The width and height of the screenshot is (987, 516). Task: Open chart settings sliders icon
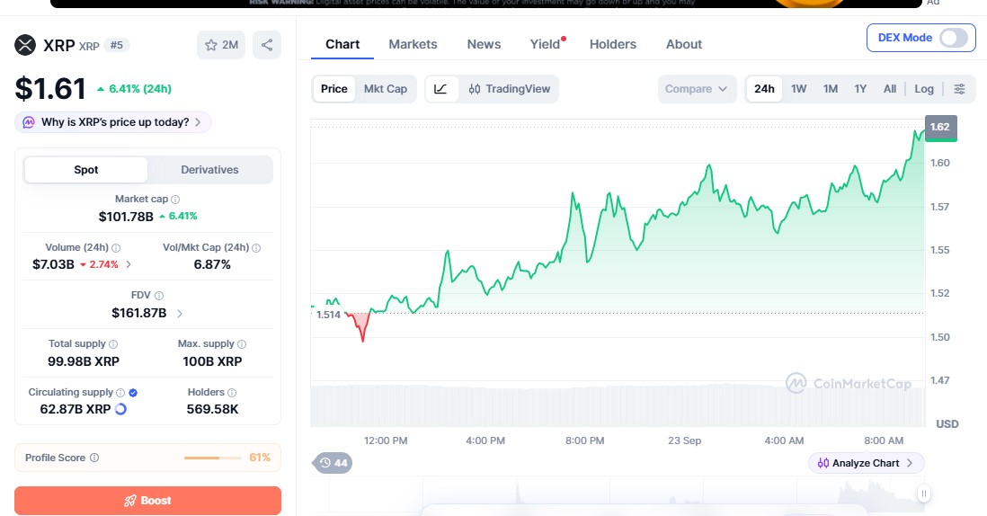959,89
